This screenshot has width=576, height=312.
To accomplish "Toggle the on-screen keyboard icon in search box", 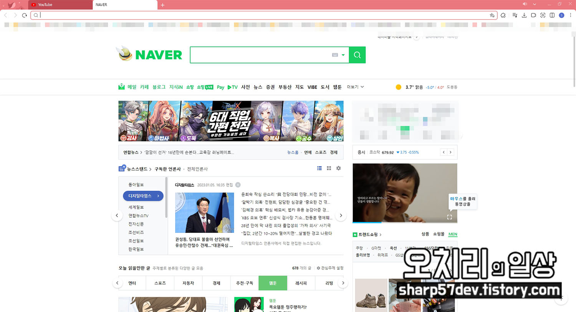I will tap(335, 55).
